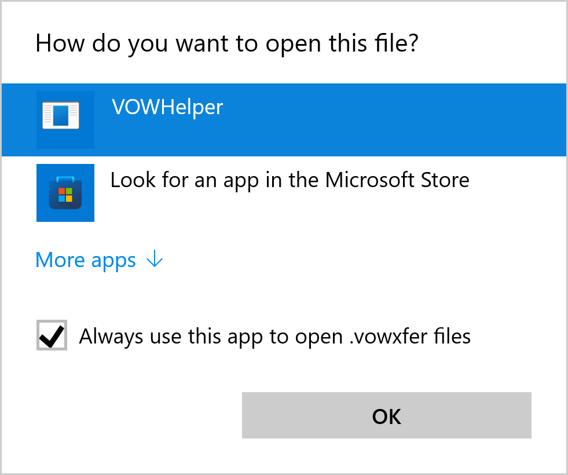This screenshot has height=475, width=568.
Task: Click the Microsoft Store shopping bag icon
Action: (x=65, y=192)
